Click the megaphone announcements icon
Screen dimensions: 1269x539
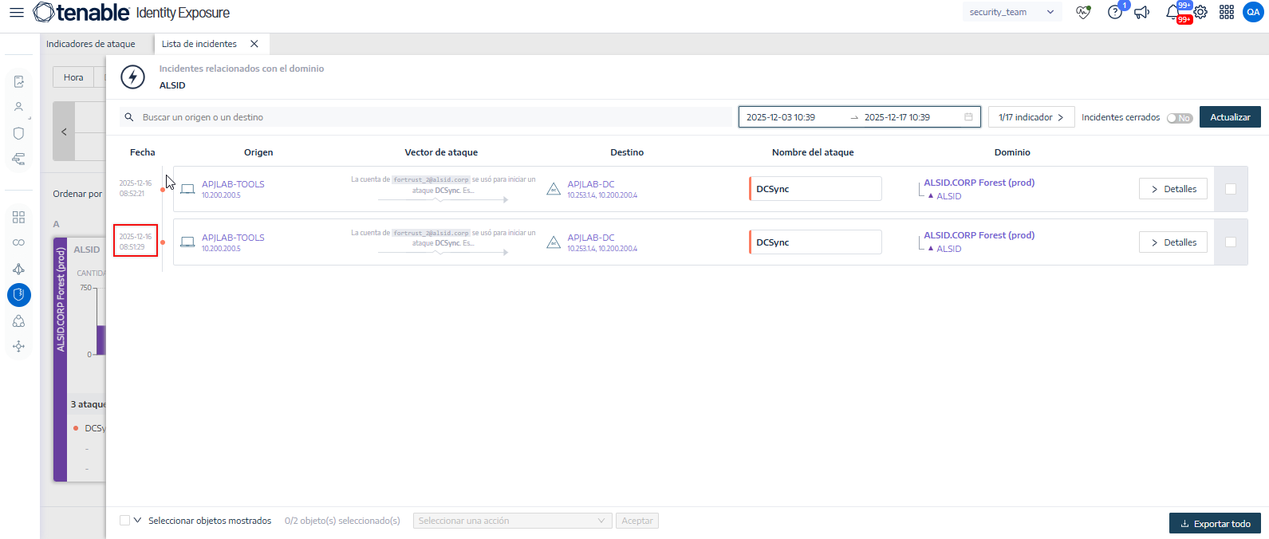[1142, 13]
